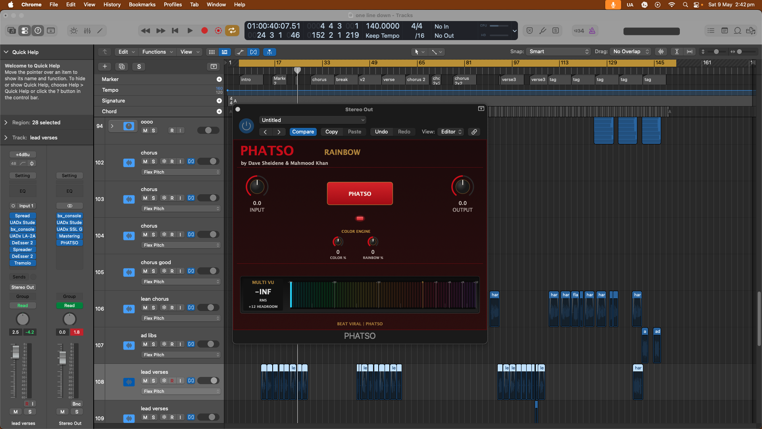Open Flex Pitch dropdown on track 104

(x=181, y=245)
